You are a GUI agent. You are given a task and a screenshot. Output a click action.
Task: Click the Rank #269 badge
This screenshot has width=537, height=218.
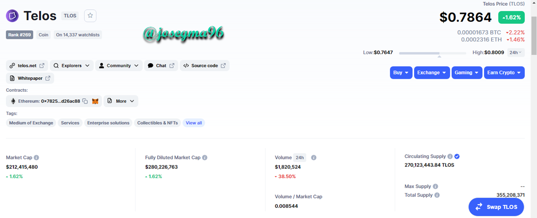(20, 35)
